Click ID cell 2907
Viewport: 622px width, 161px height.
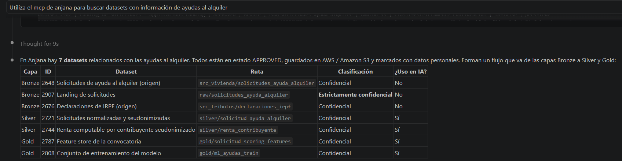point(48,95)
